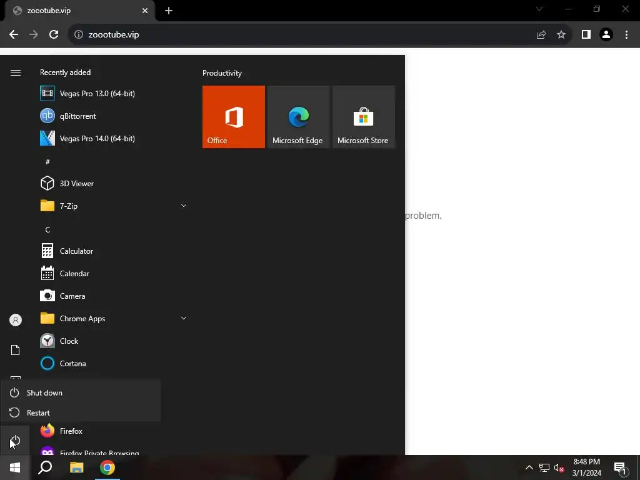Click the 'Recently added' heading
The image size is (640, 480).
[x=65, y=72]
